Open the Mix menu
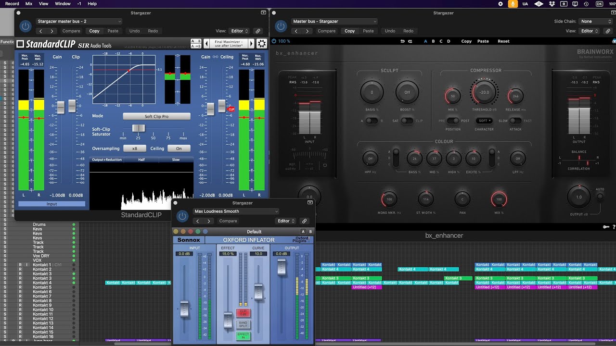 [x=29, y=3]
